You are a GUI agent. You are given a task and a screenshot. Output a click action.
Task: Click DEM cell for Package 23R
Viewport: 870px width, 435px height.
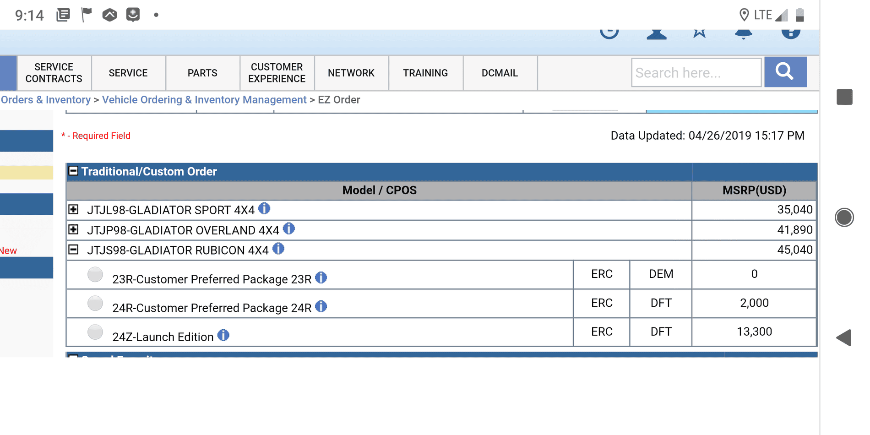point(661,274)
